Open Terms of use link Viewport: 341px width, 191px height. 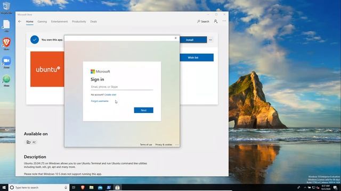click(x=146, y=144)
